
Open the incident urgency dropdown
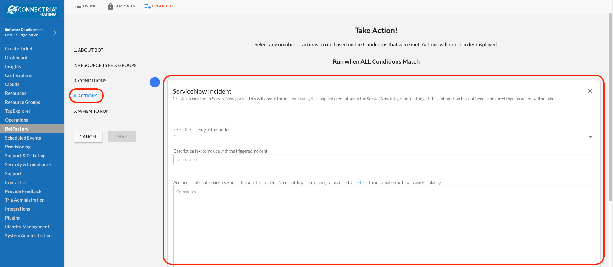pyautogui.click(x=383, y=137)
